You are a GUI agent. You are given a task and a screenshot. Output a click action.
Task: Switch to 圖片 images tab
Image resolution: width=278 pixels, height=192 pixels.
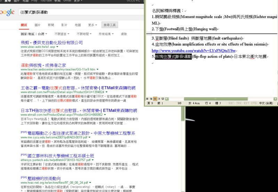37,25
